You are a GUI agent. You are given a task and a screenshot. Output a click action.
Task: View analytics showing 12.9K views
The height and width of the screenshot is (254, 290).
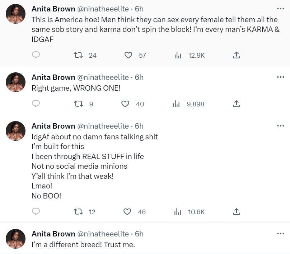[177, 55]
